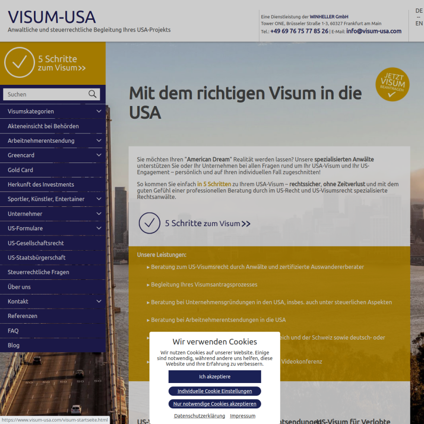Open Steuerrechtliche Fragen menu item
The height and width of the screenshot is (424, 424).
coord(53,272)
